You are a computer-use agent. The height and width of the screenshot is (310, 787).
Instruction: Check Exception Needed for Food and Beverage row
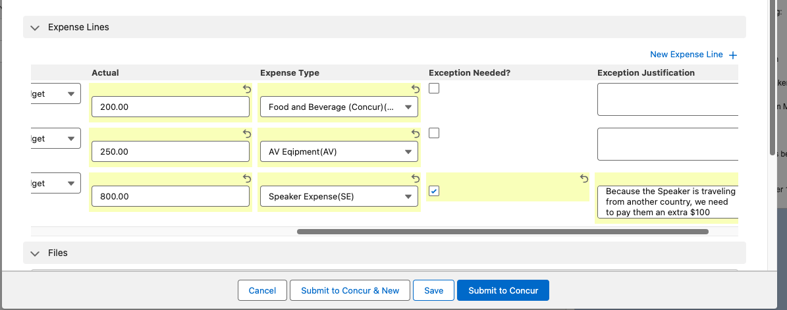(434, 88)
